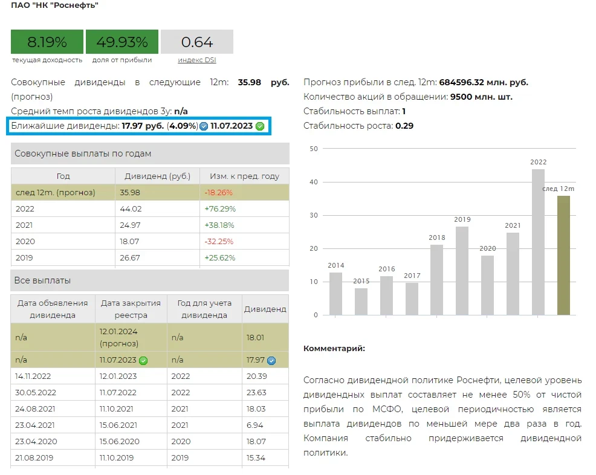Click the olive "след 12m" forecast bar
Viewport: 596px width, 475px height.
pos(563,255)
